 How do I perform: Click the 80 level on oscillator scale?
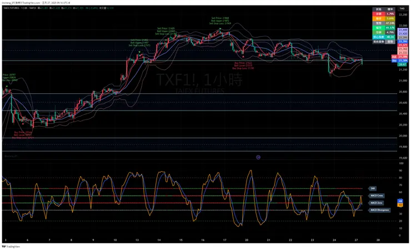tap(401, 178)
